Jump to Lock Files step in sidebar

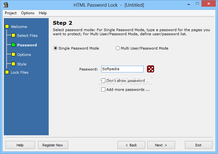coord(20,72)
